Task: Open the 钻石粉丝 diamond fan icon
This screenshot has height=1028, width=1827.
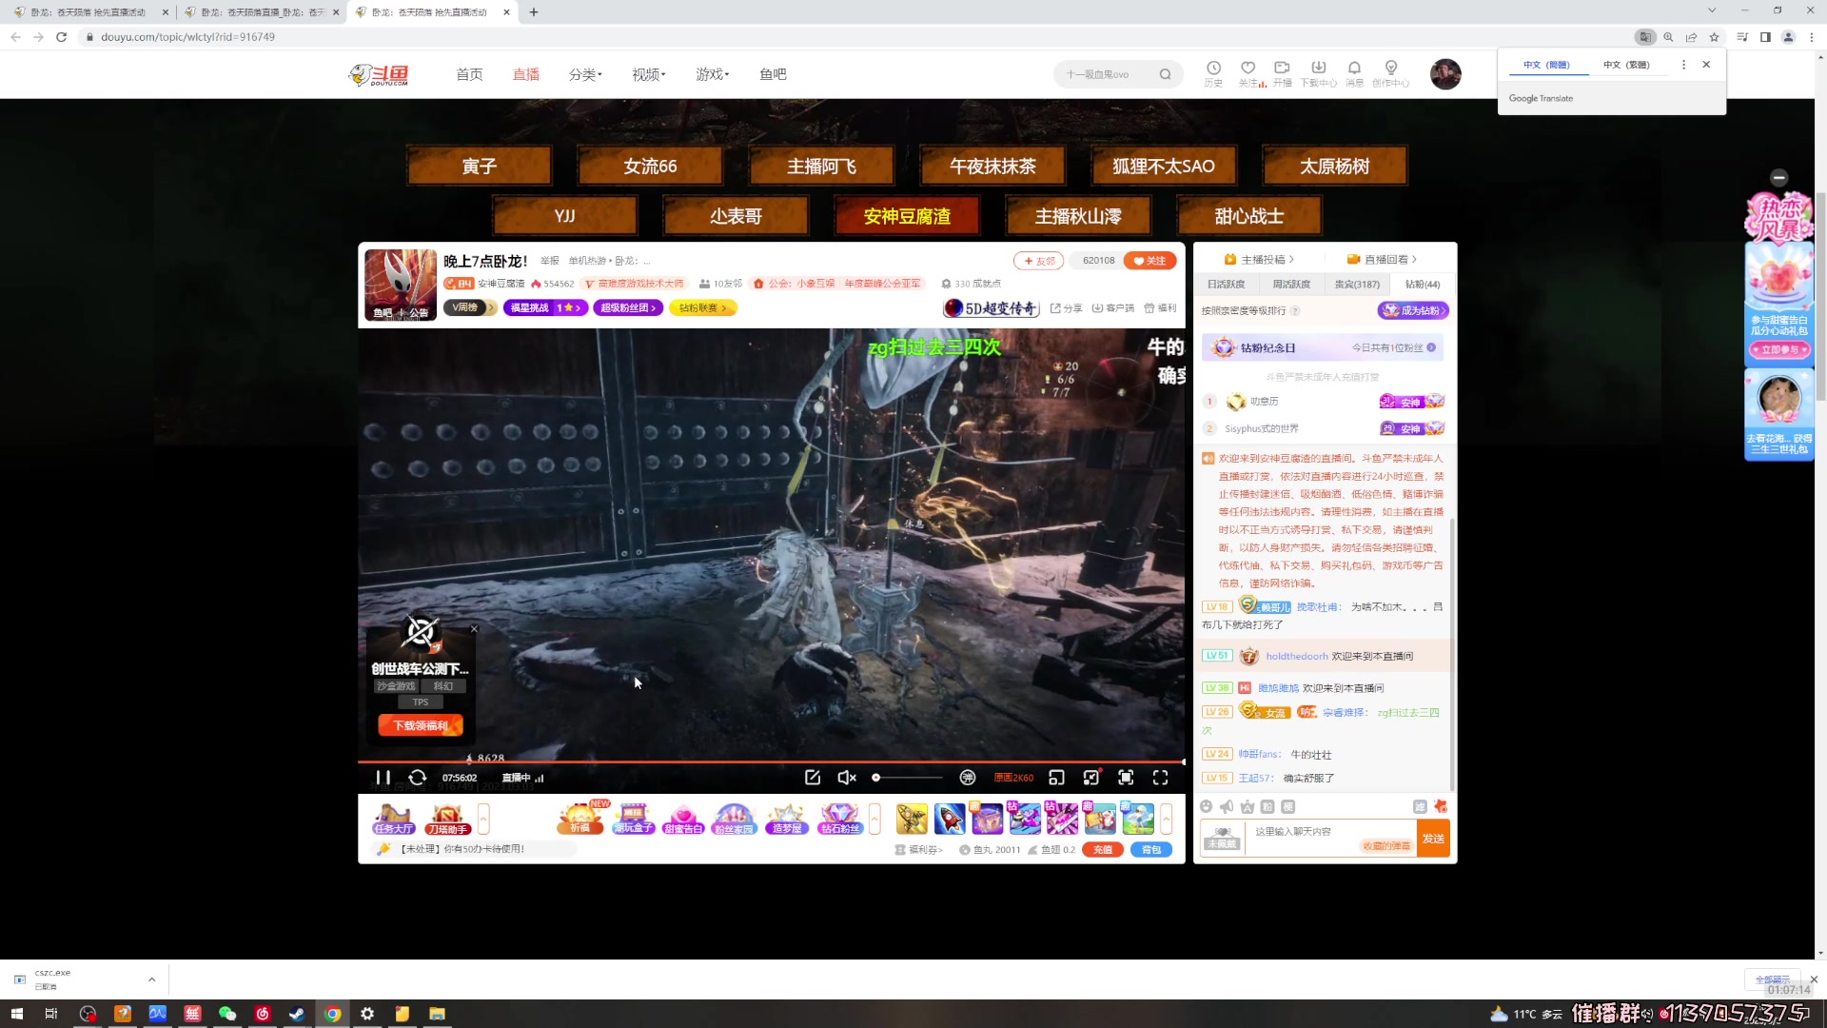Action: coord(840,819)
